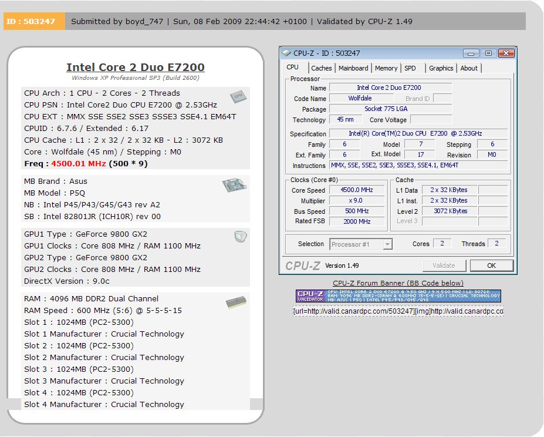Click the L1 Inst. cache value
This screenshot has height=437, width=544.
(x=450, y=200)
